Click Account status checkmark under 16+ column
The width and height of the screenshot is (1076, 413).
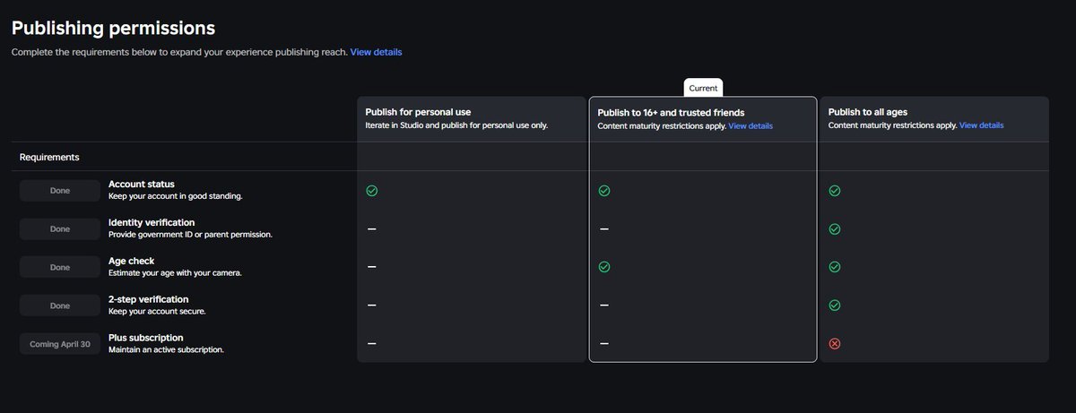604,191
